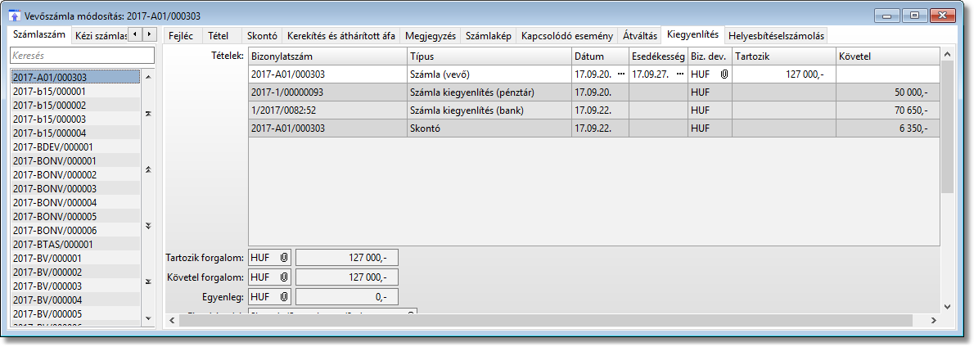Step invoice list up one row
This screenshot has width=974, height=347.
[x=148, y=77]
